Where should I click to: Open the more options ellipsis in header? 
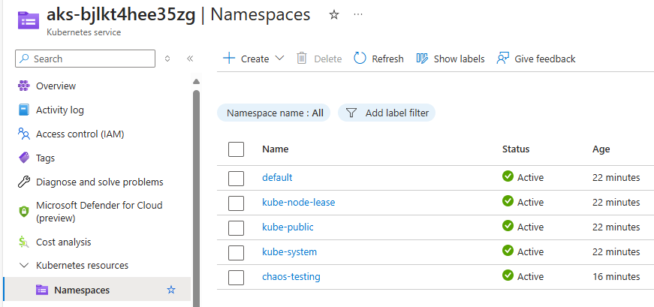358,14
